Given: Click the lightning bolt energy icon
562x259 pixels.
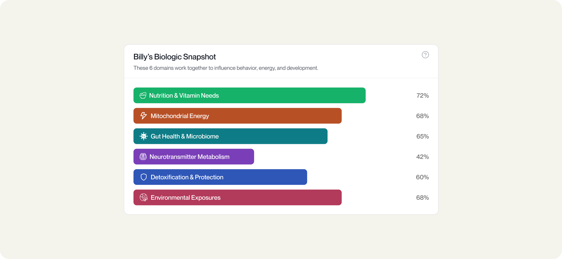Looking at the screenshot, I should (144, 116).
